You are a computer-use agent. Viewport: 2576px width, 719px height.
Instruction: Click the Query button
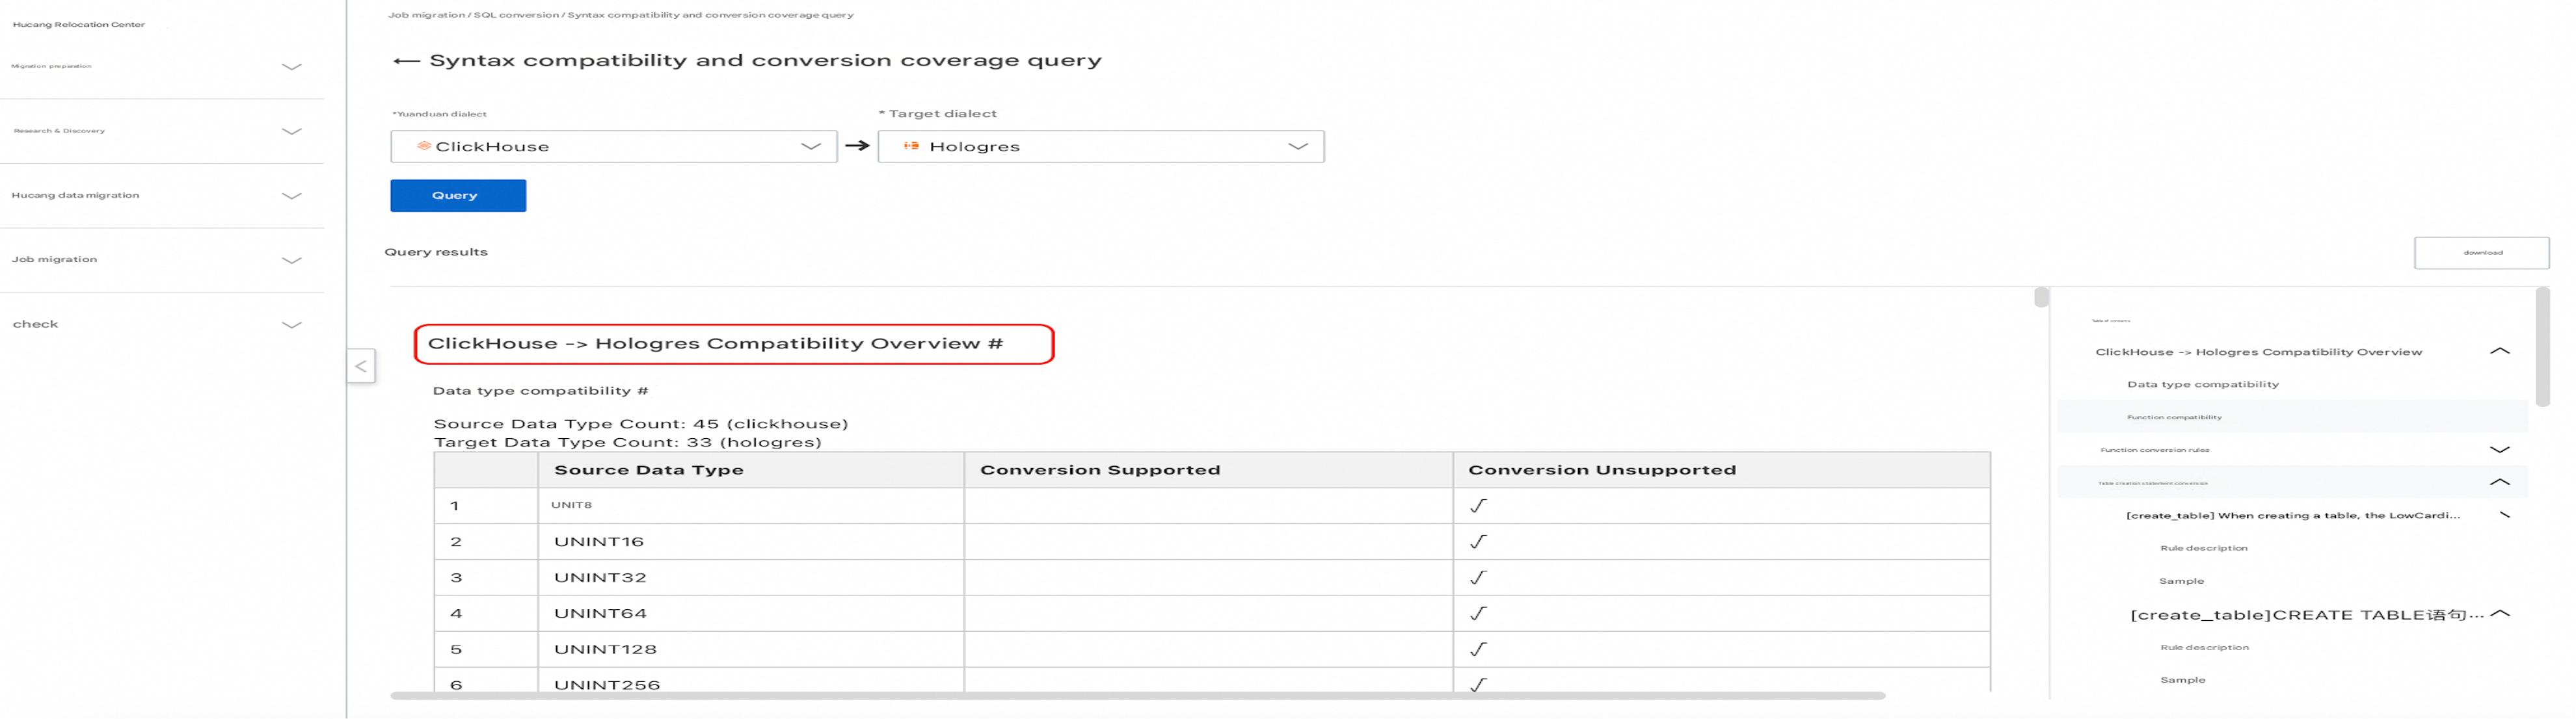[458, 196]
